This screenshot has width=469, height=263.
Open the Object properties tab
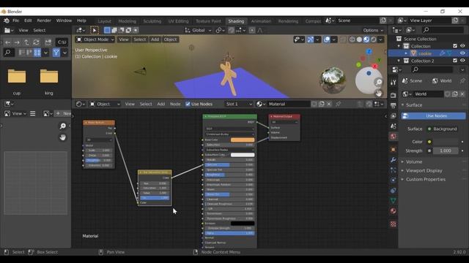point(394,149)
